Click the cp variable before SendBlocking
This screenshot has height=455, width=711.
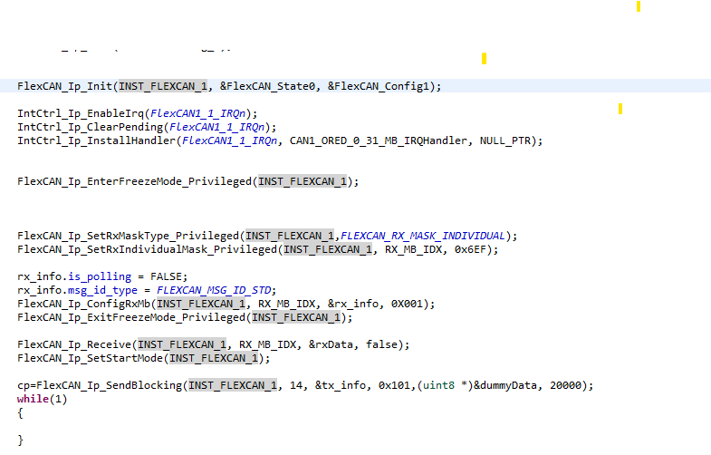[x=24, y=385]
